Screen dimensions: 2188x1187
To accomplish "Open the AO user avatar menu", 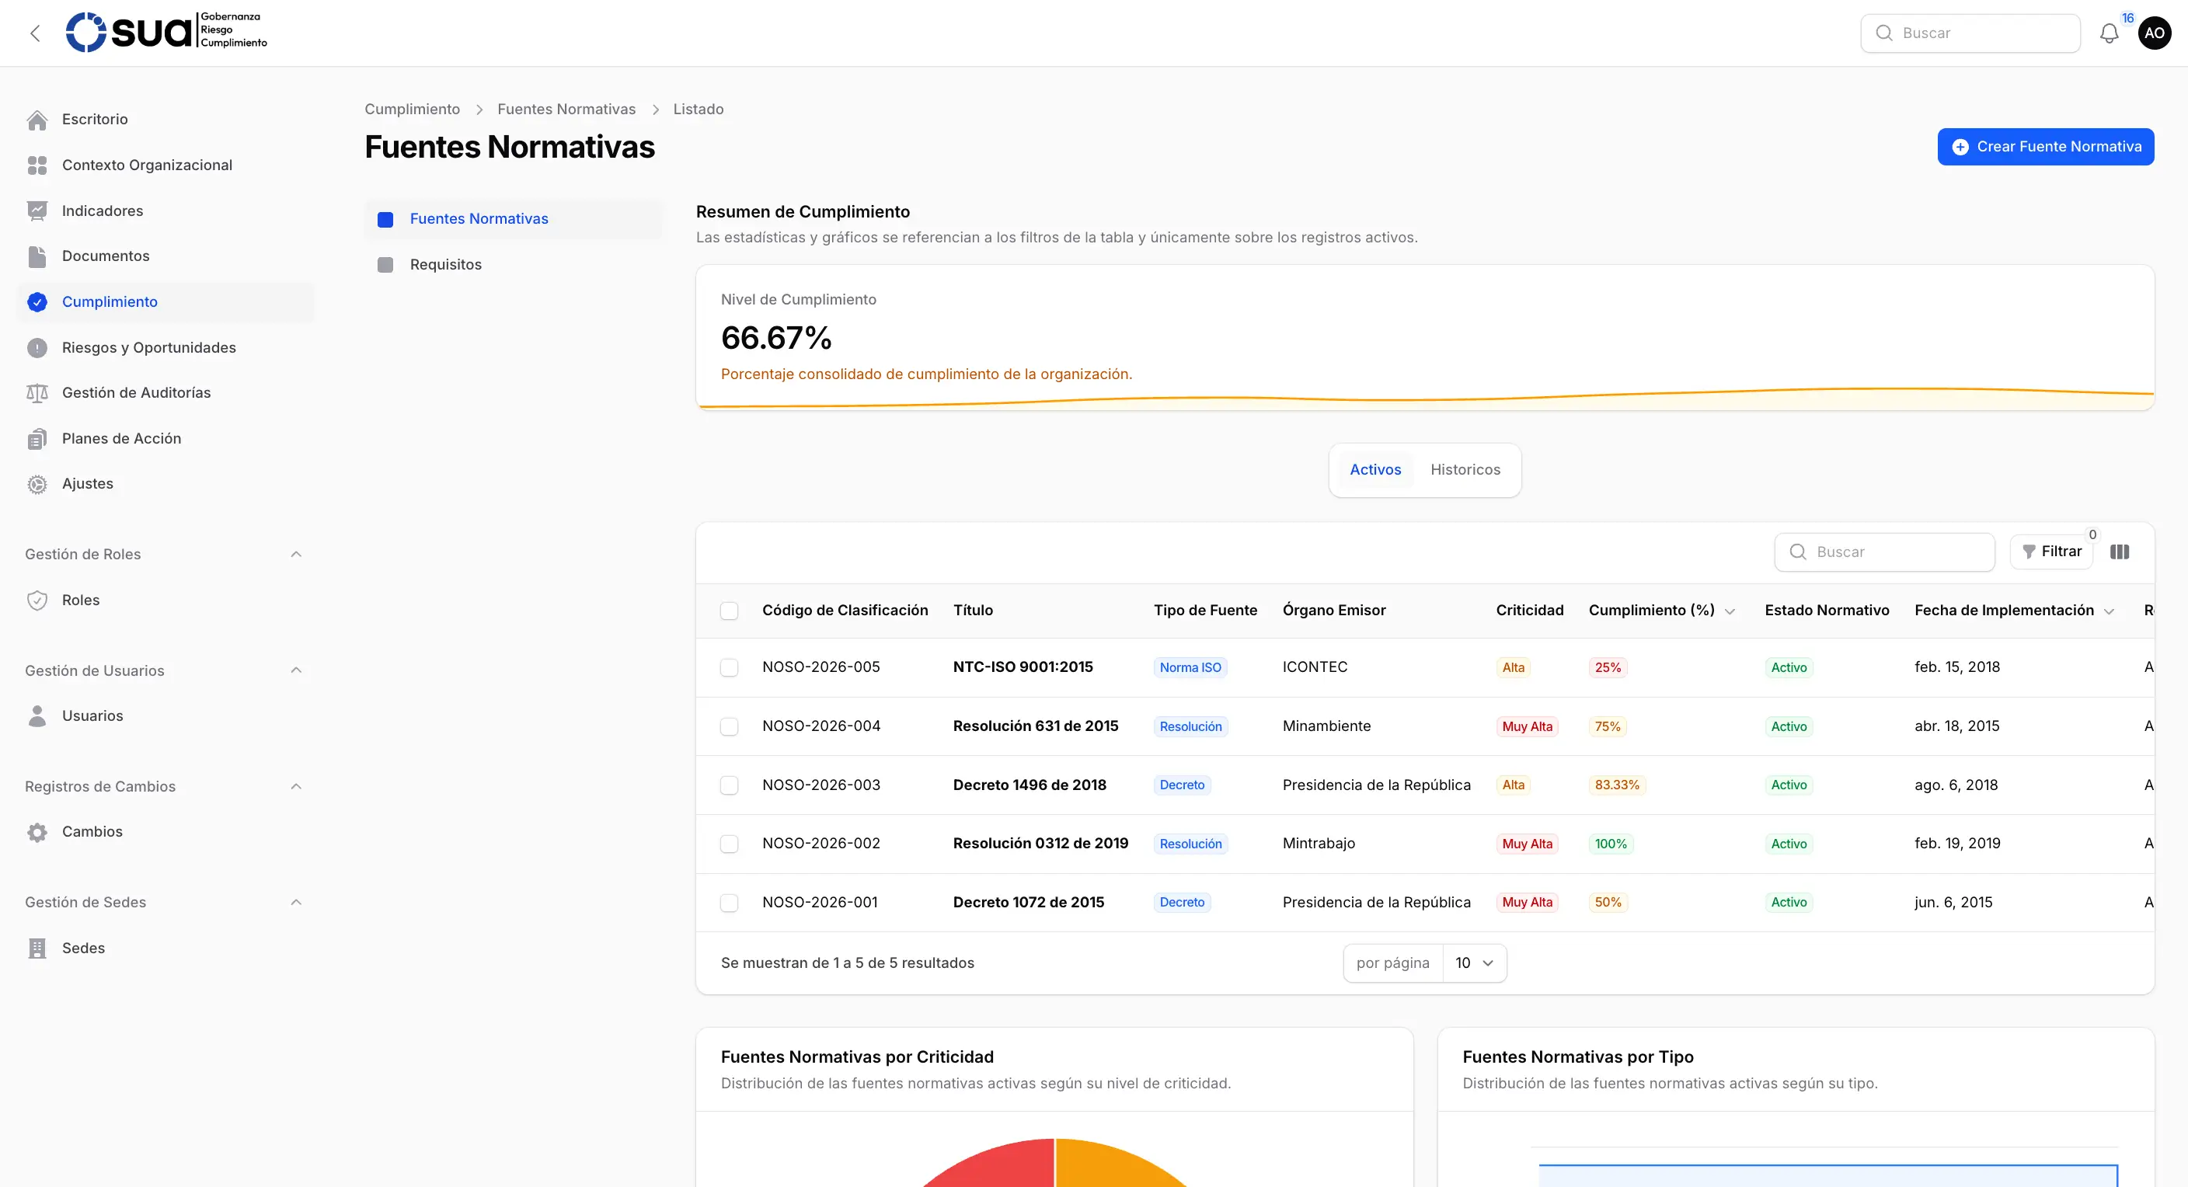I will [x=2154, y=33].
